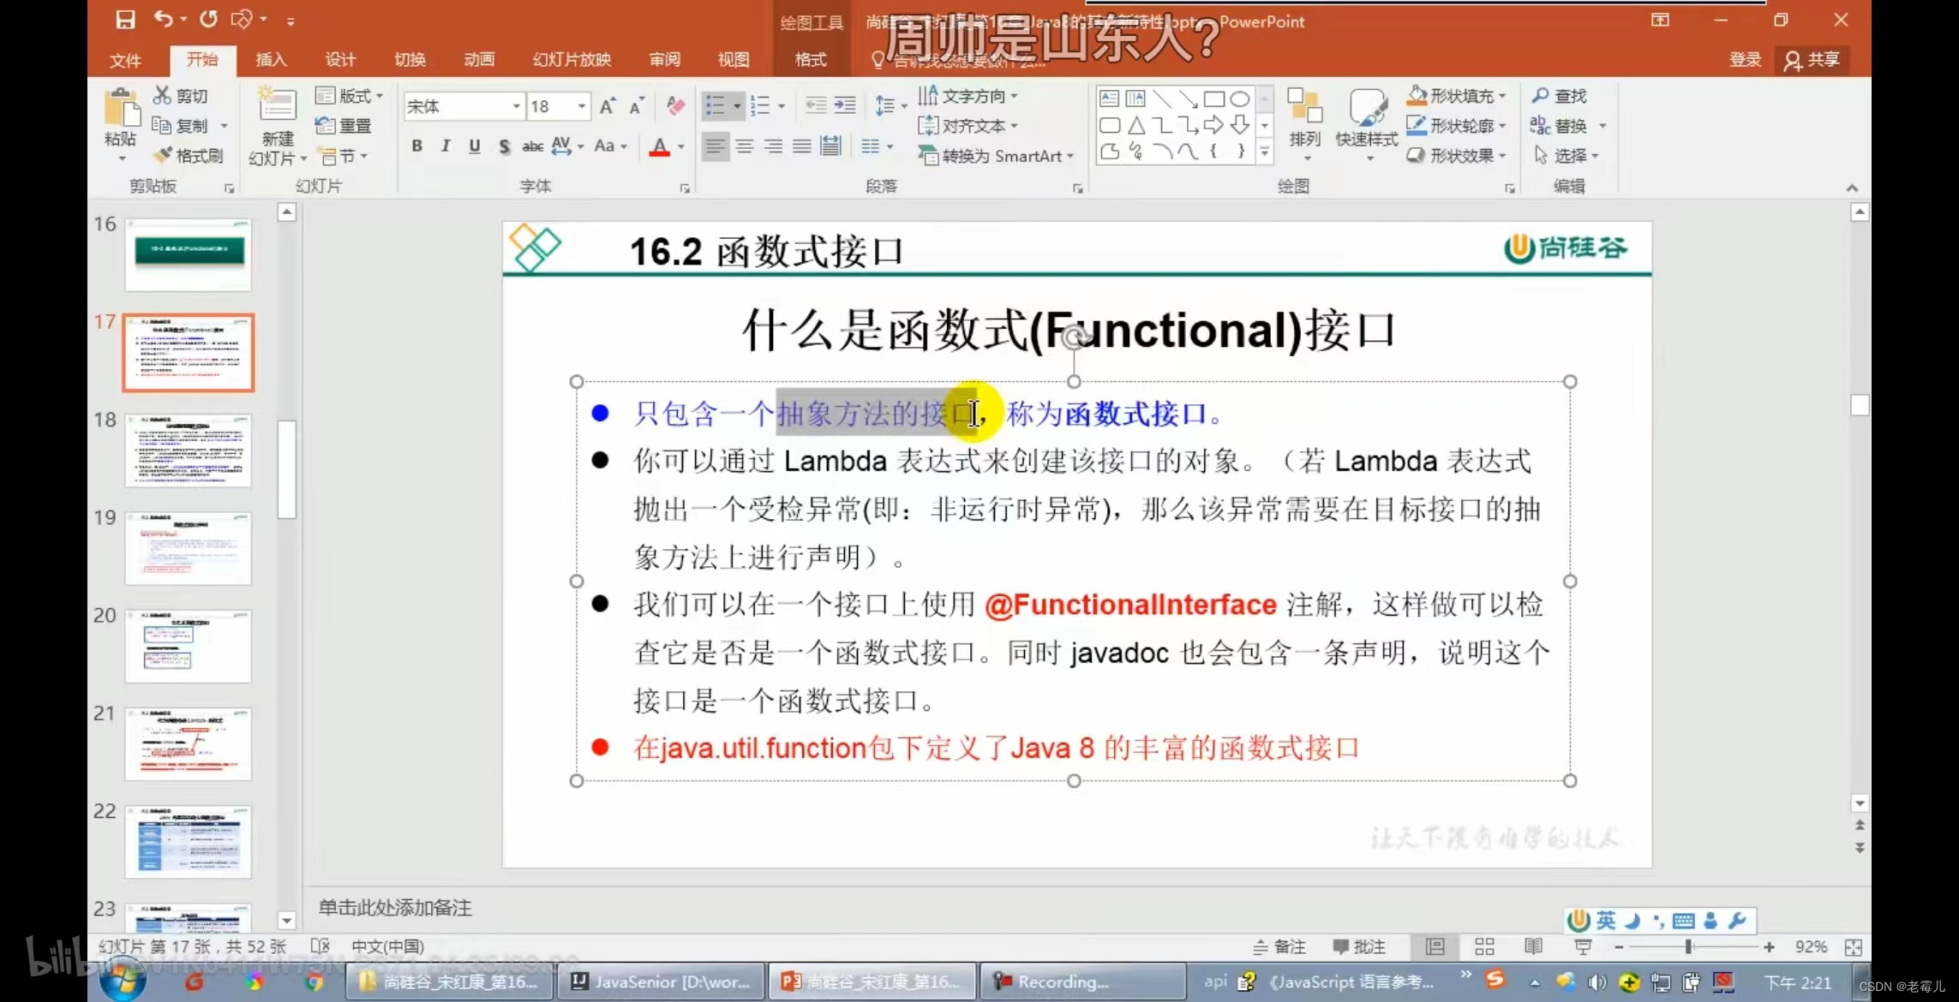
Task: Toggle italic formatting button
Action: (x=446, y=146)
